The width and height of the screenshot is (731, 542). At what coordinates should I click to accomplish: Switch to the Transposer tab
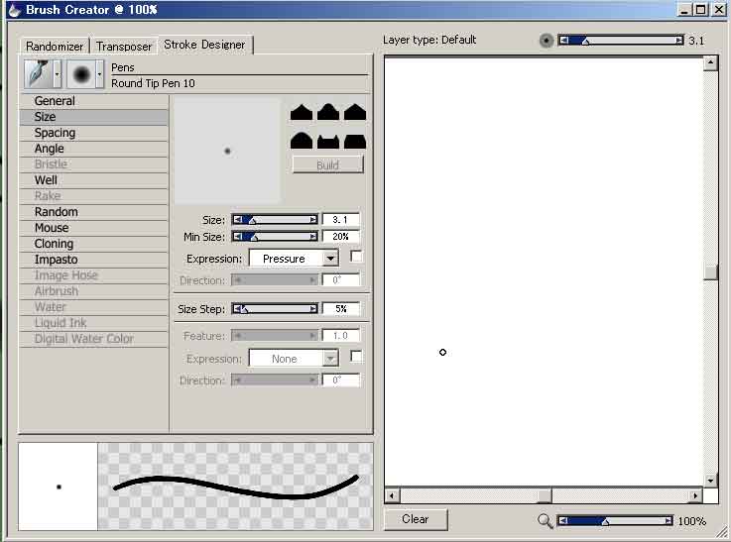(x=124, y=46)
